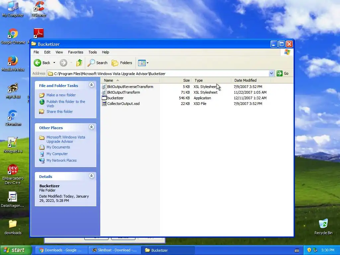Open the View menu
The image size is (340, 255).
(59, 52)
